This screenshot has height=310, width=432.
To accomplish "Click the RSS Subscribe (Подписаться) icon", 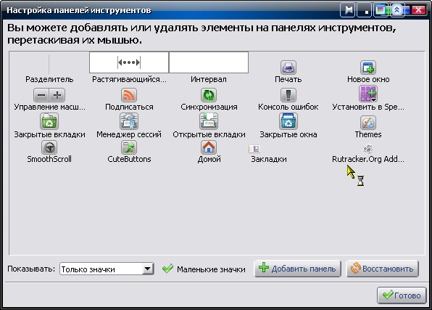I will [129, 95].
